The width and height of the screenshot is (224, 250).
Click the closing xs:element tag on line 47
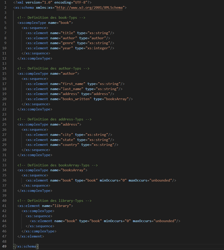[x=31, y=236]
